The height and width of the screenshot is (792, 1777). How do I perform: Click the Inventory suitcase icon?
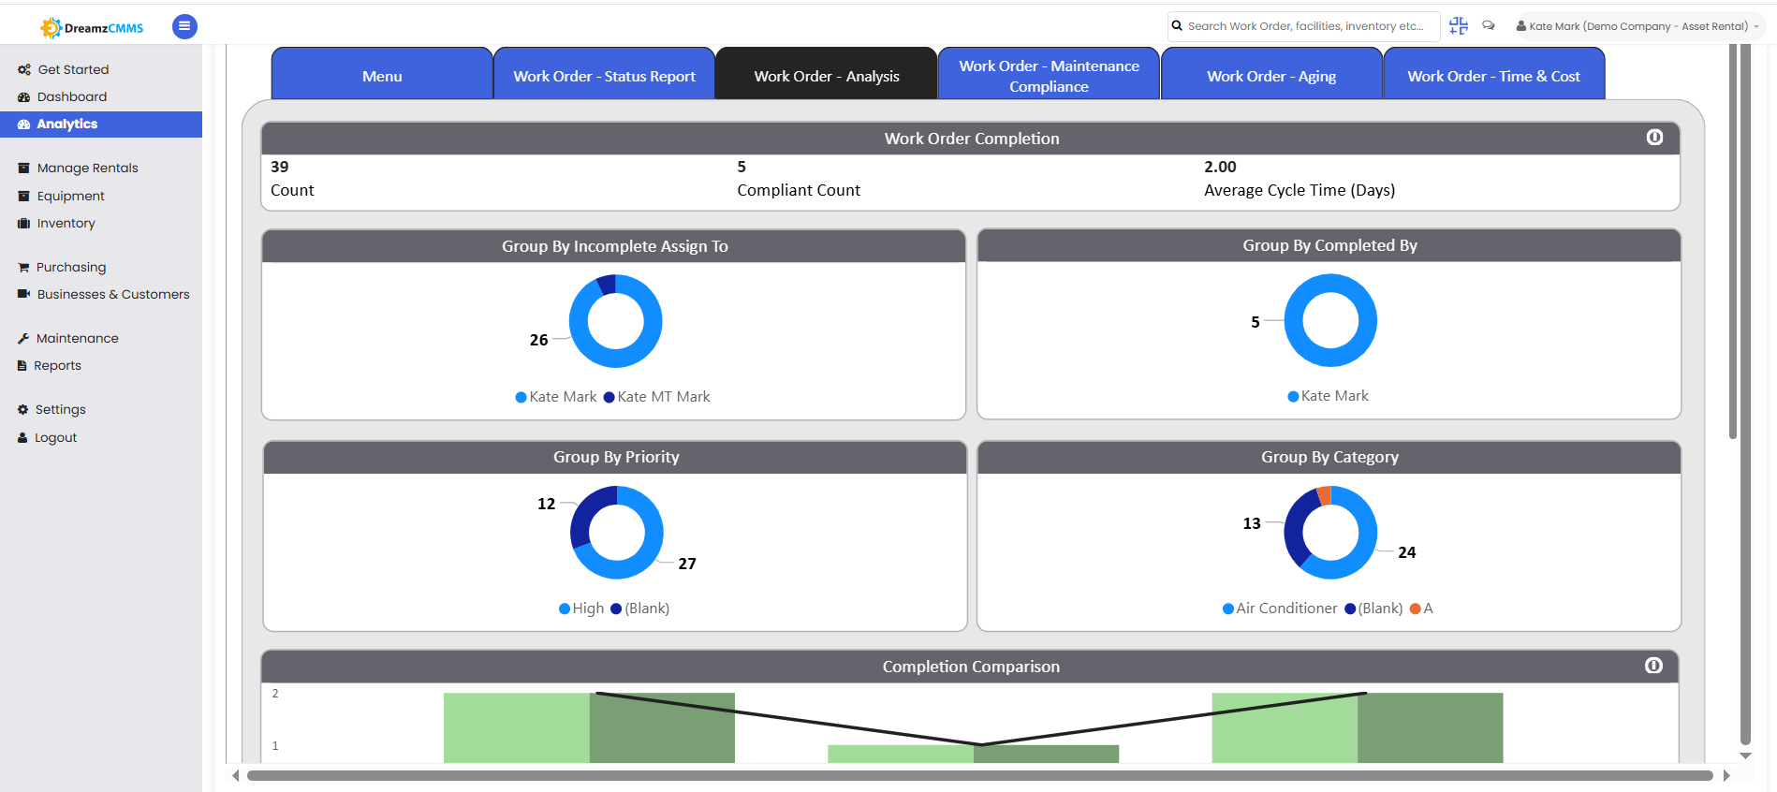24,223
